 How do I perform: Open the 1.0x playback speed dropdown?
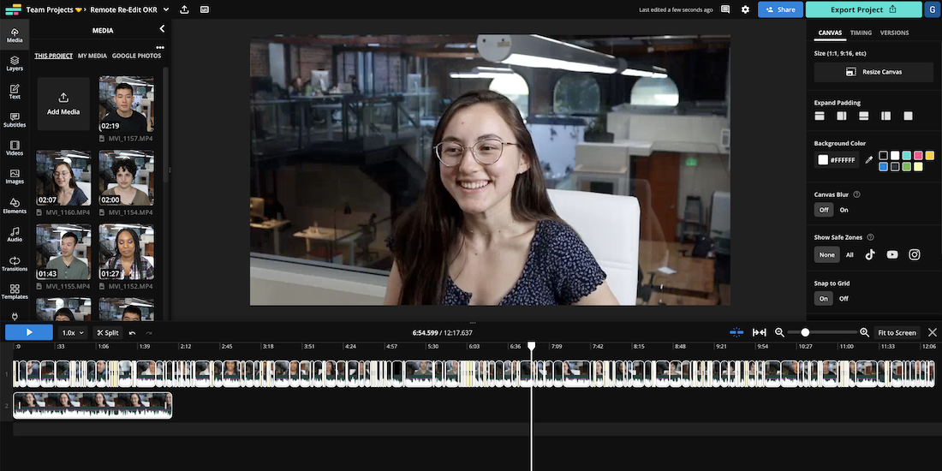[x=74, y=332]
